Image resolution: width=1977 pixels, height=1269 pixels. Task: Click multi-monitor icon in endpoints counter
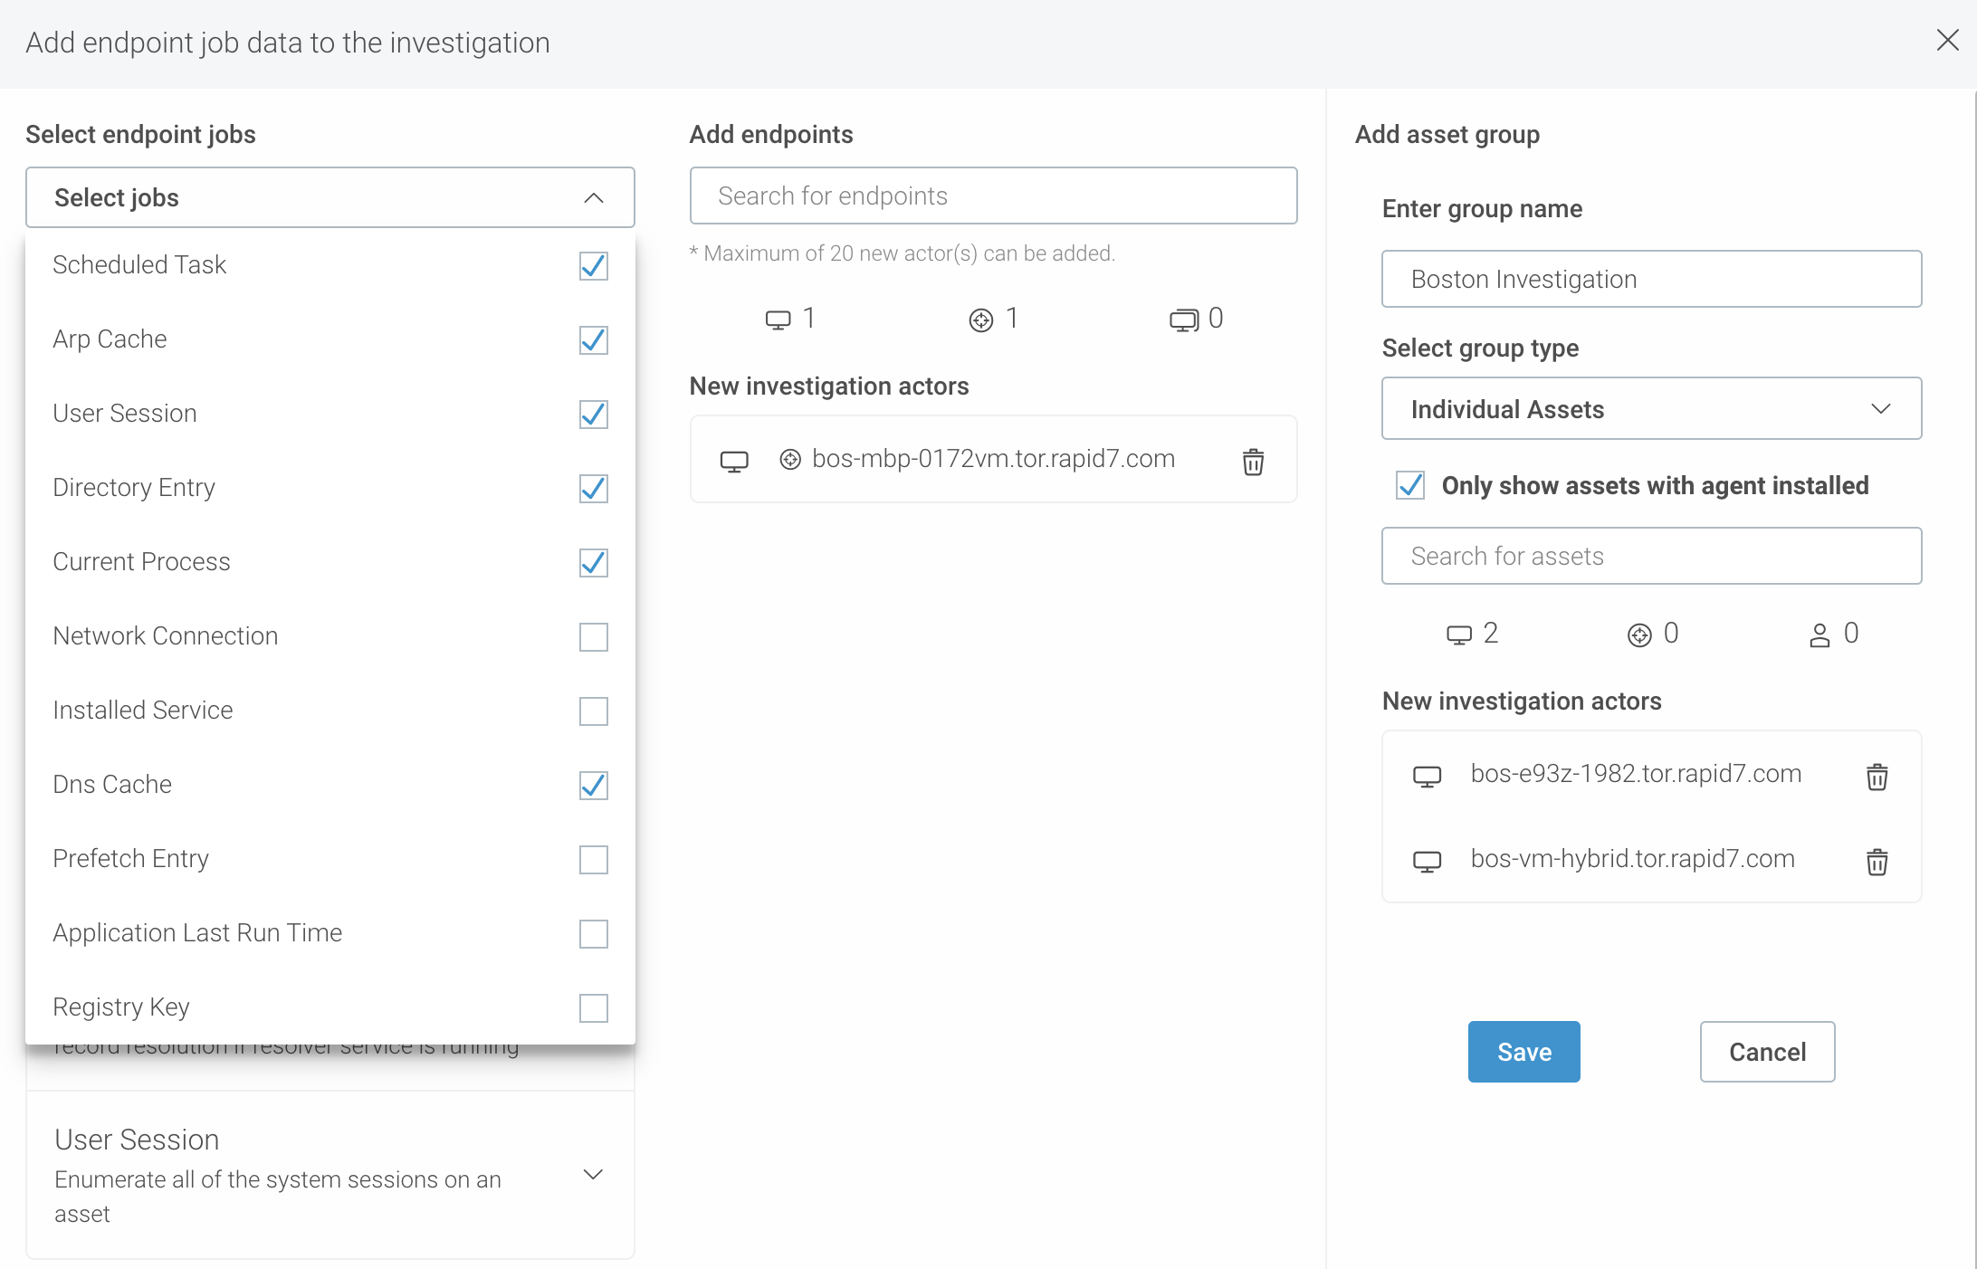tap(1183, 320)
